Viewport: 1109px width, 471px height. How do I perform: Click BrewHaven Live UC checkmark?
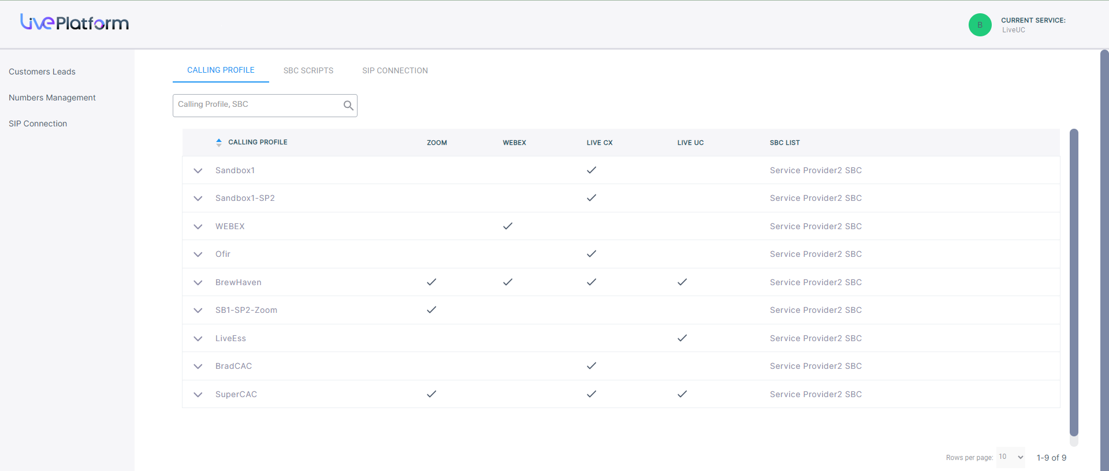[682, 282]
